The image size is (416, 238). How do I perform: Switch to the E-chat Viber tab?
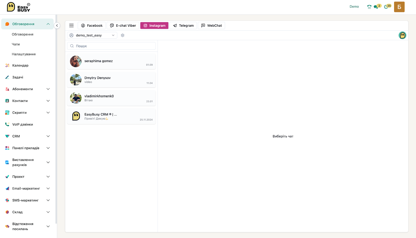[x=123, y=25]
